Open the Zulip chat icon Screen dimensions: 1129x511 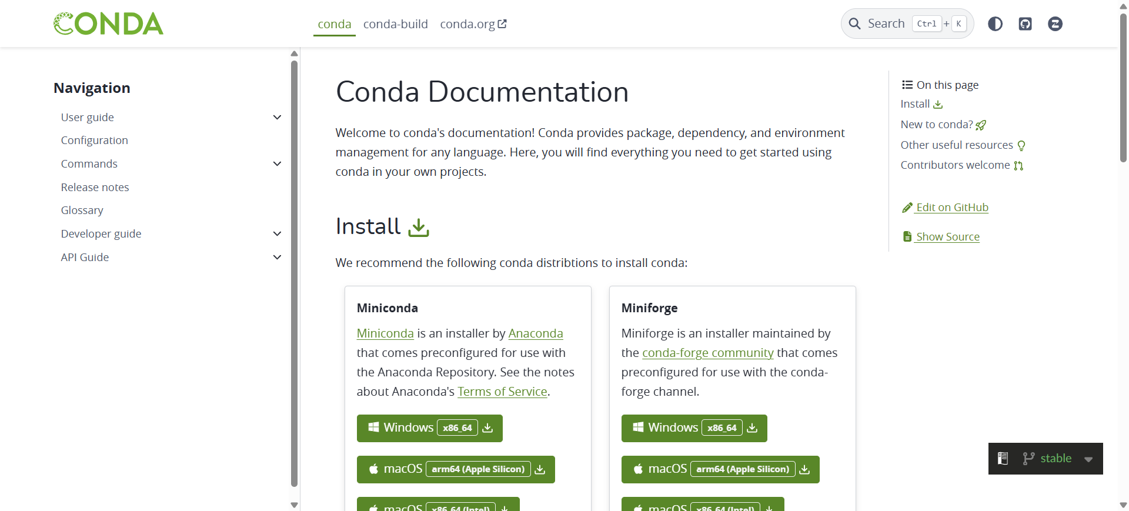pos(1055,24)
